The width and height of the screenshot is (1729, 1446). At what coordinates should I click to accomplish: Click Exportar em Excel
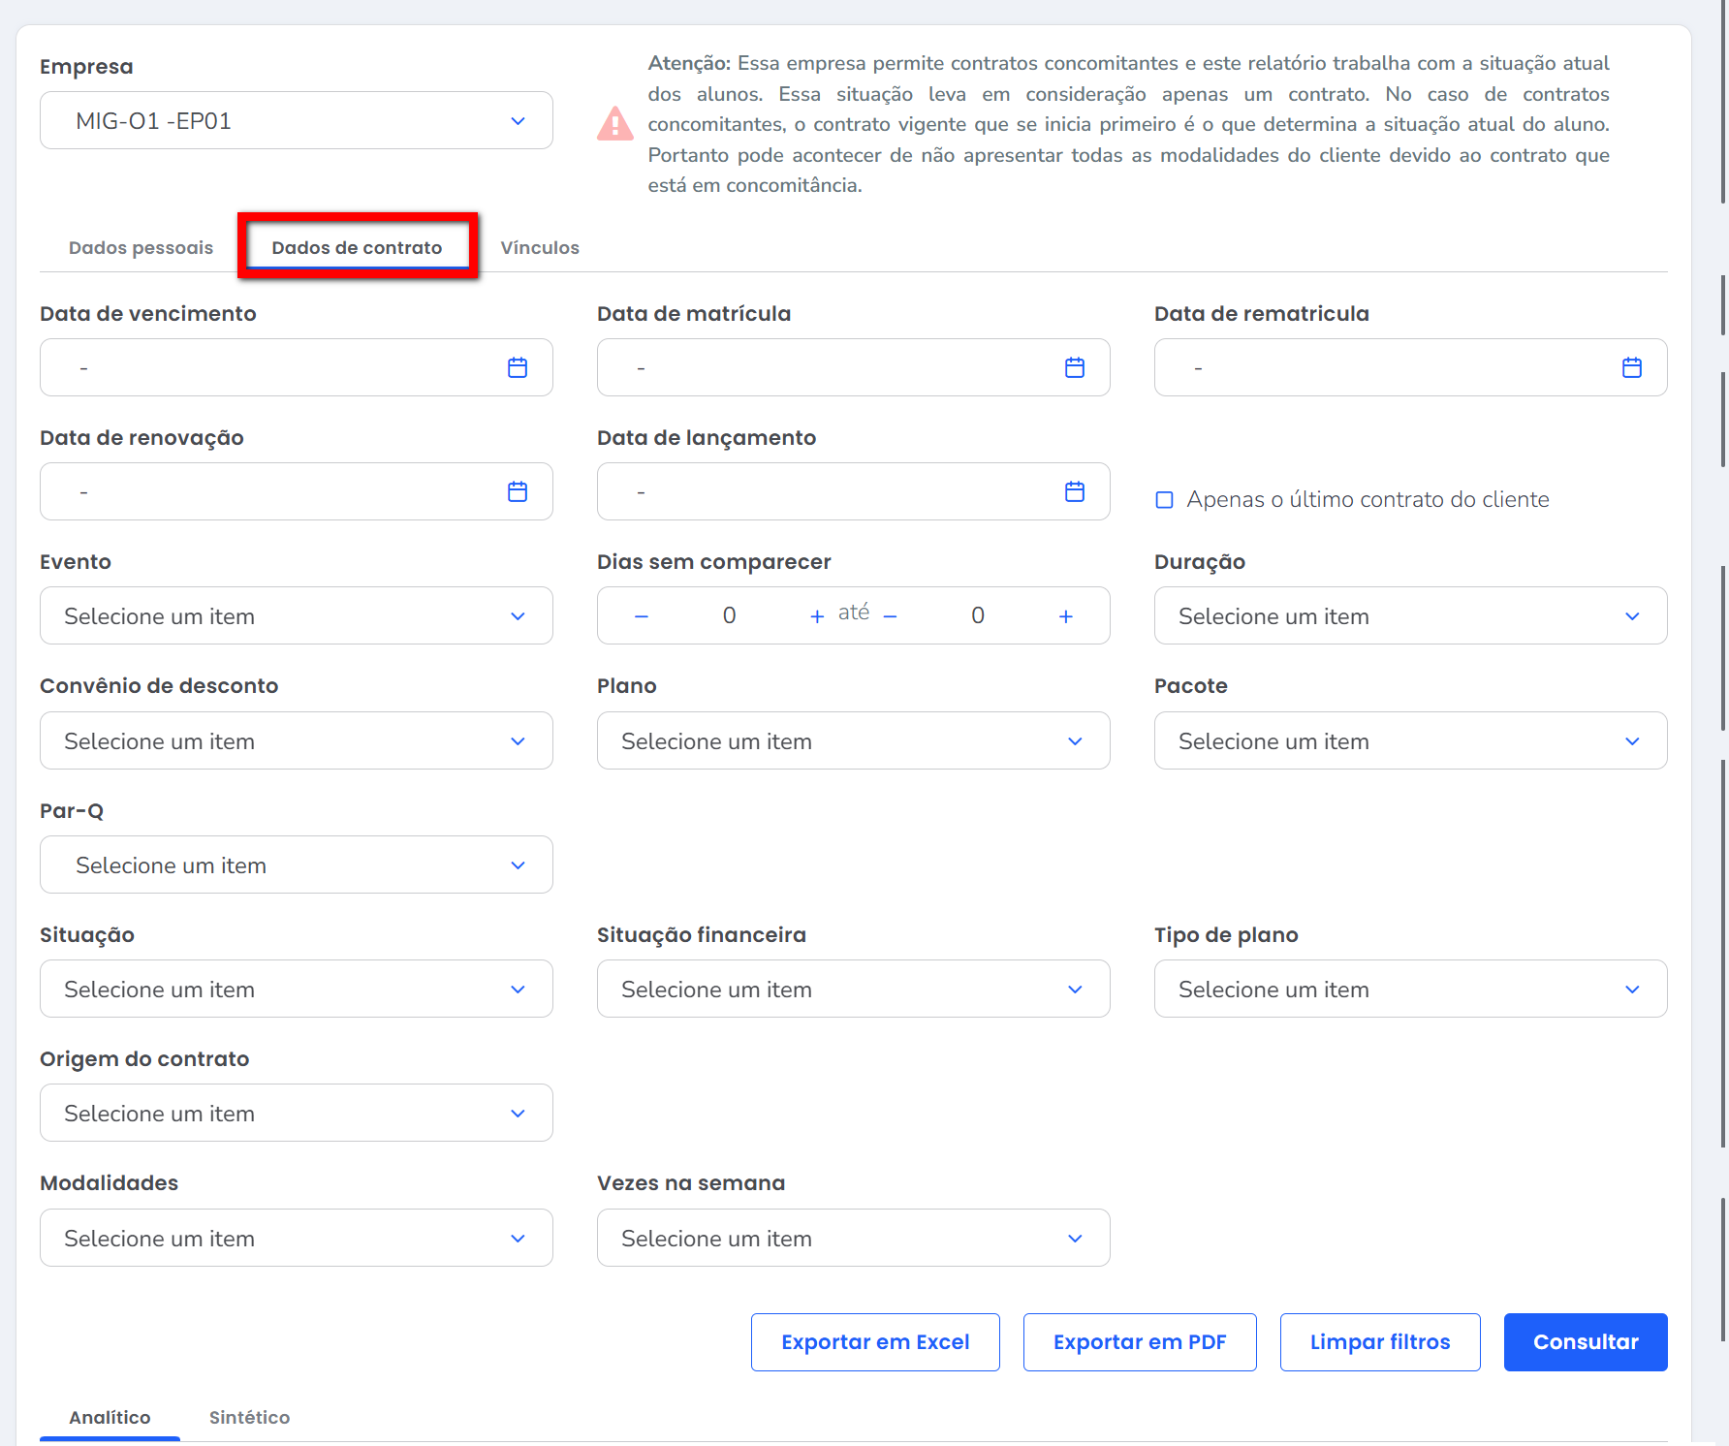pos(875,1342)
